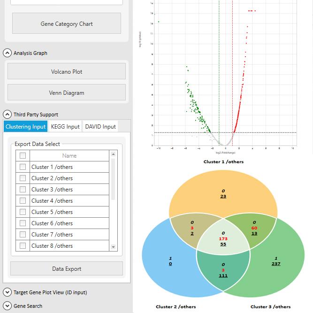Click the 23 count in orange region
This screenshot has width=313, height=313.
pyautogui.click(x=223, y=197)
